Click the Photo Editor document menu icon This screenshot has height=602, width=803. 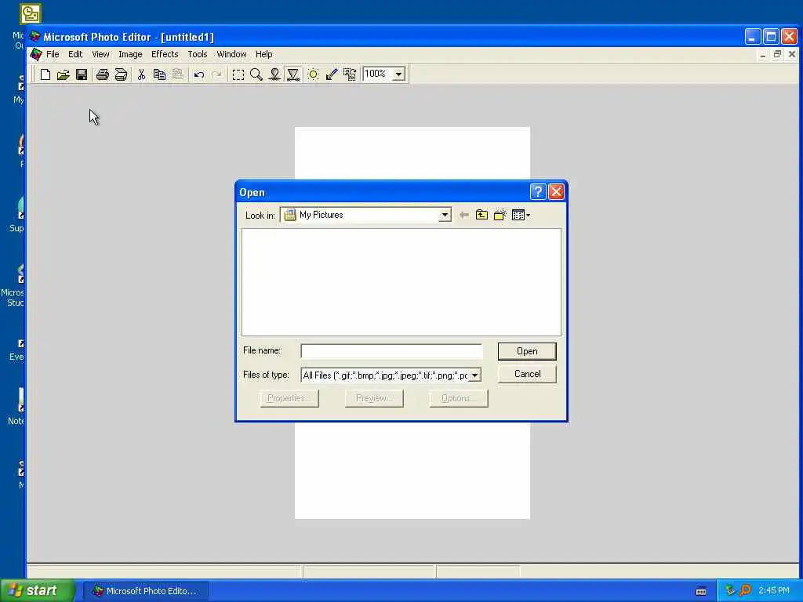pyautogui.click(x=36, y=54)
